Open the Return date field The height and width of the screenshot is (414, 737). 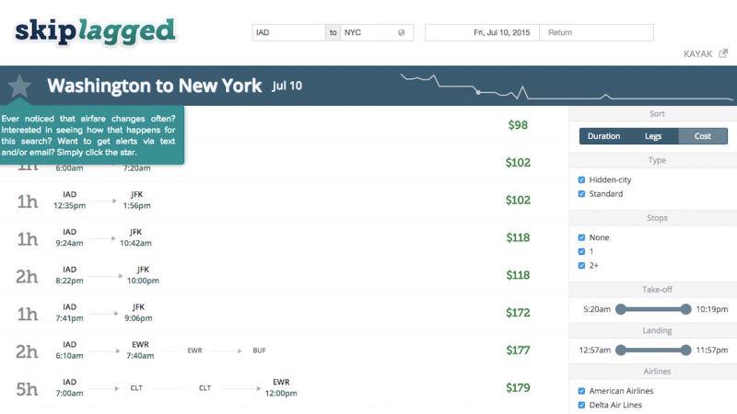click(596, 32)
